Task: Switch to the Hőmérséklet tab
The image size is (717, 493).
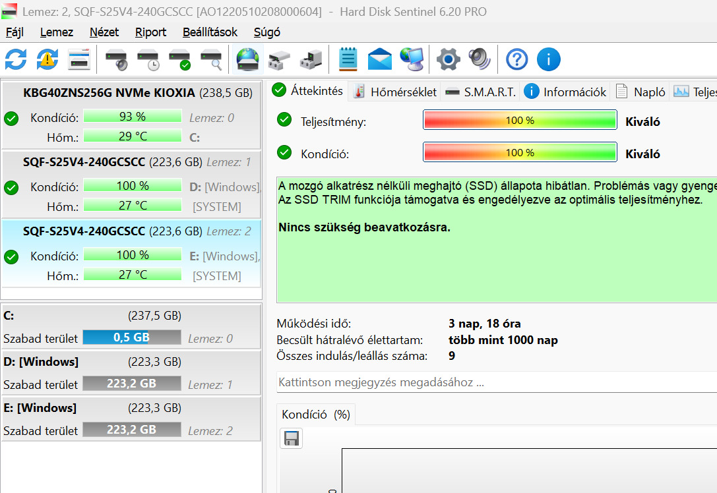Action: click(x=394, y=92)
